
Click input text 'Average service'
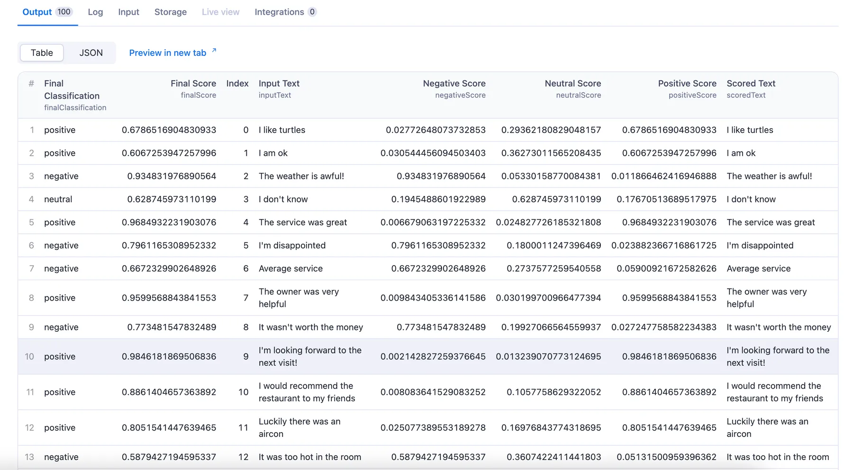pos(290,269)
